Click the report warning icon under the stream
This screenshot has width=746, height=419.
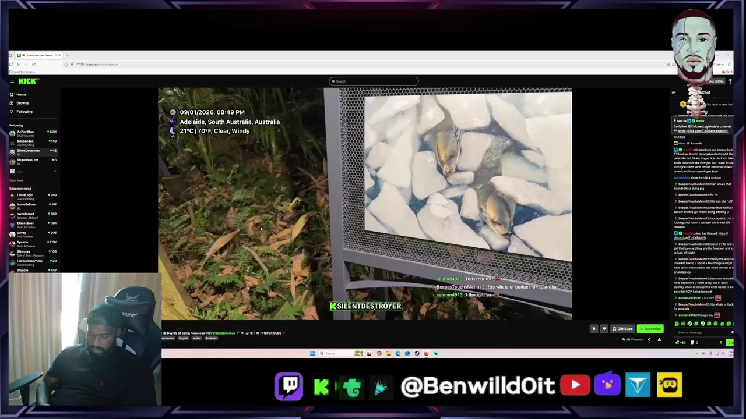click(x=659, y=339)
